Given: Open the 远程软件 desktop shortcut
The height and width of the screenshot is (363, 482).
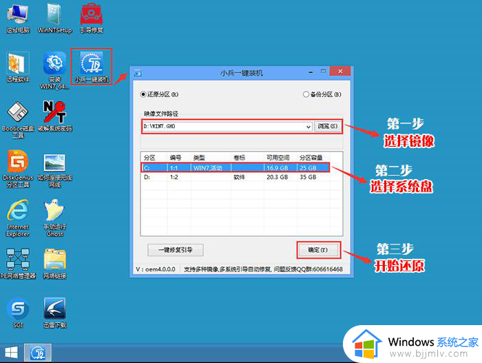Looking at the screenshot, I should pyautogui.click(x=18, y=67).
